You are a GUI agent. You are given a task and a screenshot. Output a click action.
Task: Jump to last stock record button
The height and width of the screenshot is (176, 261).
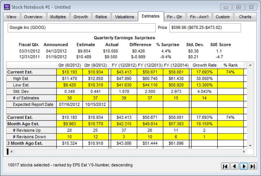tap(253, 166)
